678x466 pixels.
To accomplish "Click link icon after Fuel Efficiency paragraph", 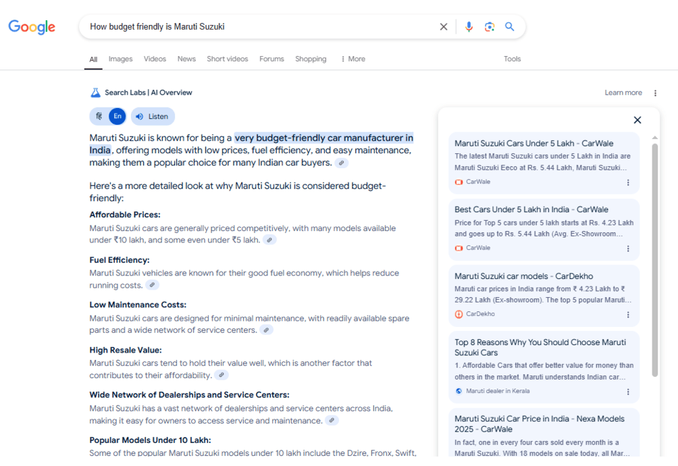I will click(x=153, y=286).
